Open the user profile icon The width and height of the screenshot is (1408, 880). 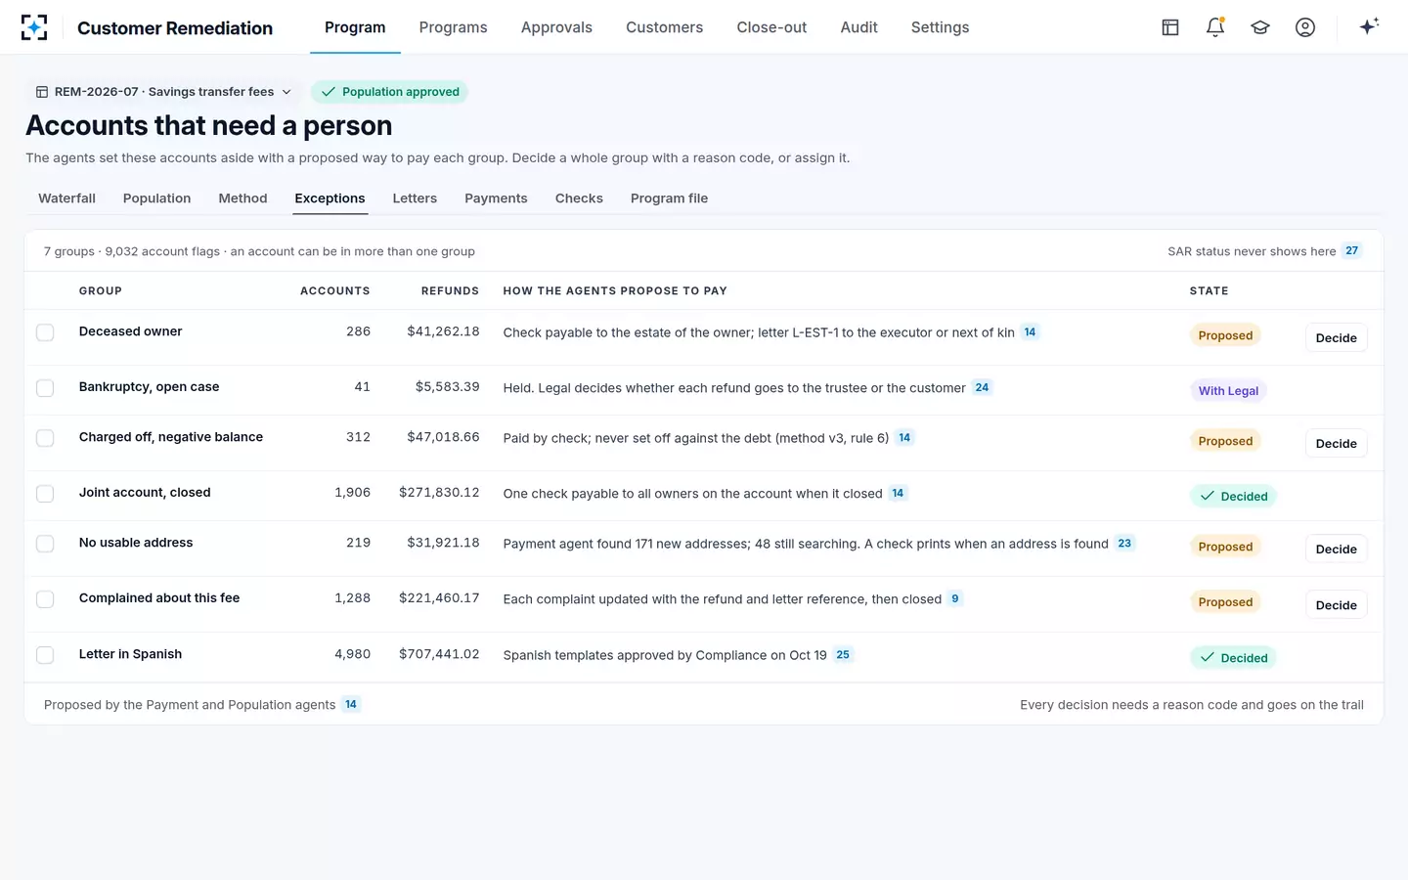[x=1305, y=27]
